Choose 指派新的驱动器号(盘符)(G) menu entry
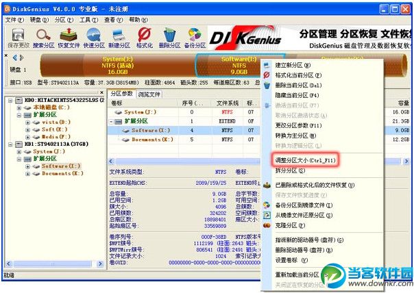This screenshot has width=414, height=293. 309,240
